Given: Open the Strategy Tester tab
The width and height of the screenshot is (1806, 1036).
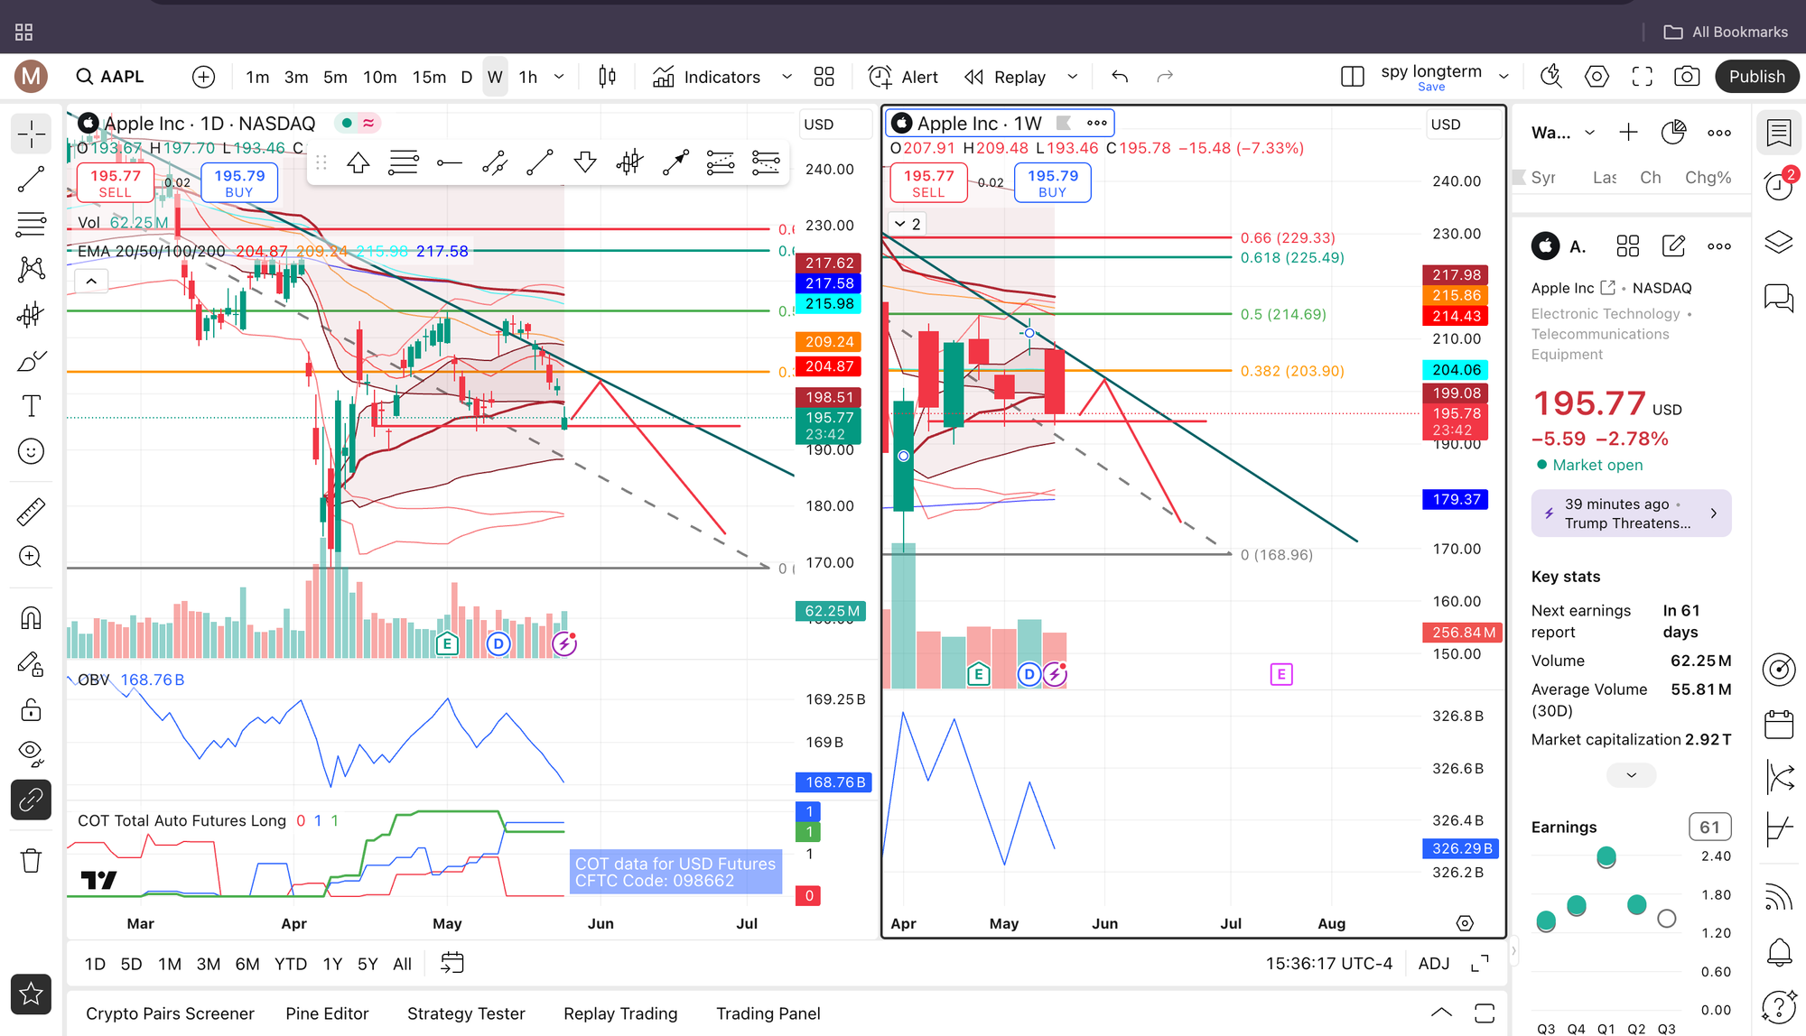Looking at the screenshot, I should coord(466,1013).
